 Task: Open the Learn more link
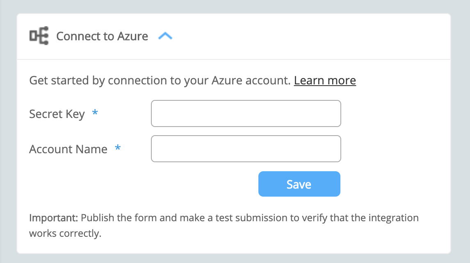click(x=325, y=80)
